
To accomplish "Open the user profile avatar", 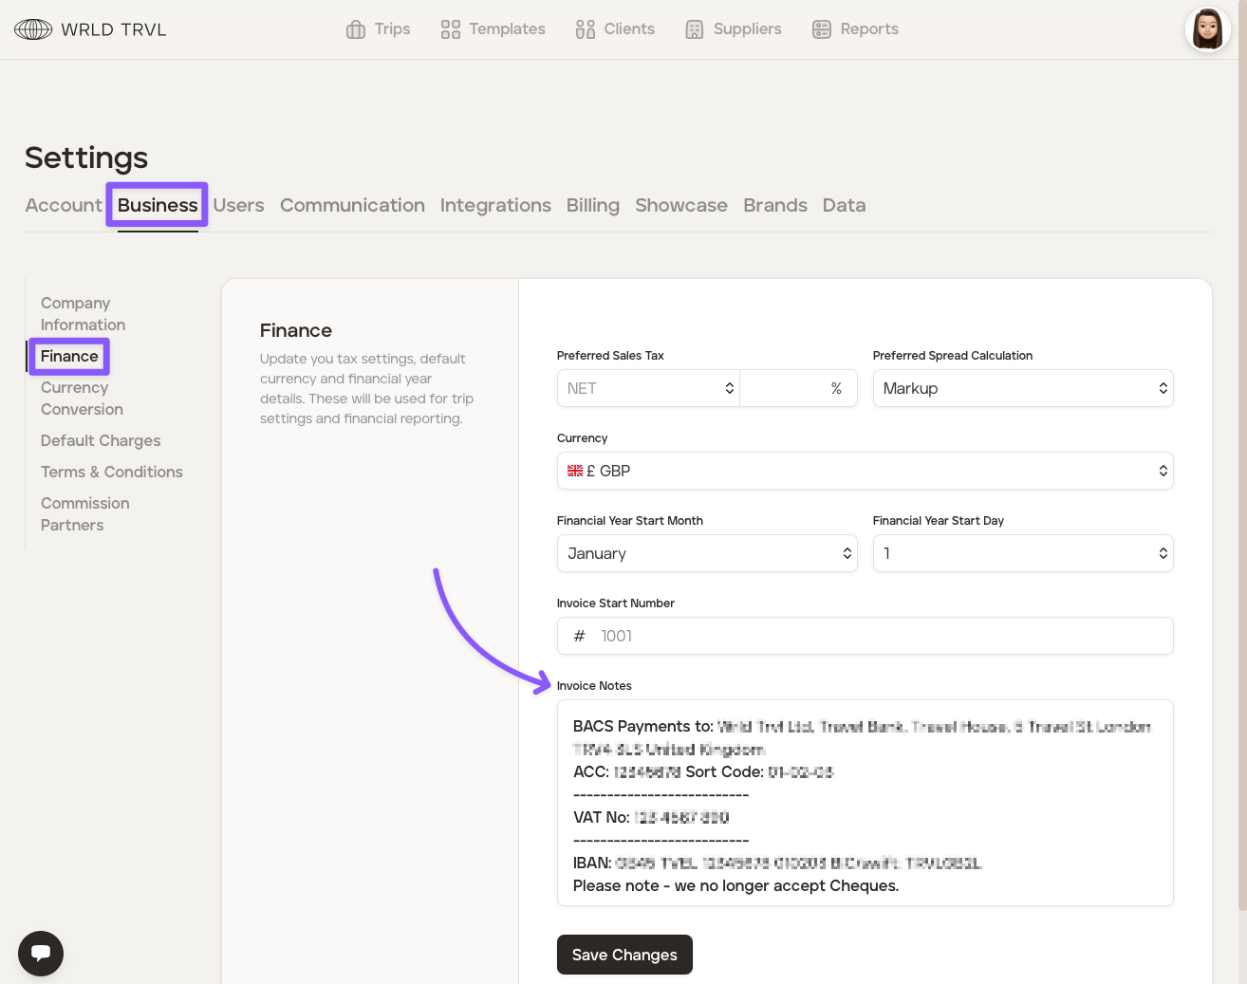I will pos(1207,28).
